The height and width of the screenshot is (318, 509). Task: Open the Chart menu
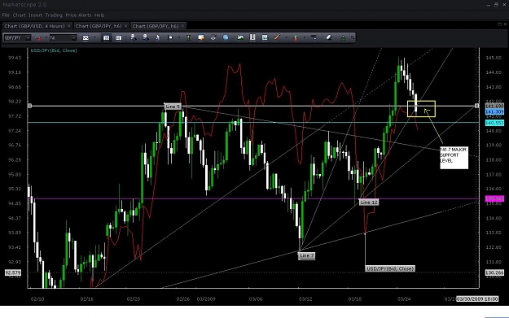click(x=20, y=15)
